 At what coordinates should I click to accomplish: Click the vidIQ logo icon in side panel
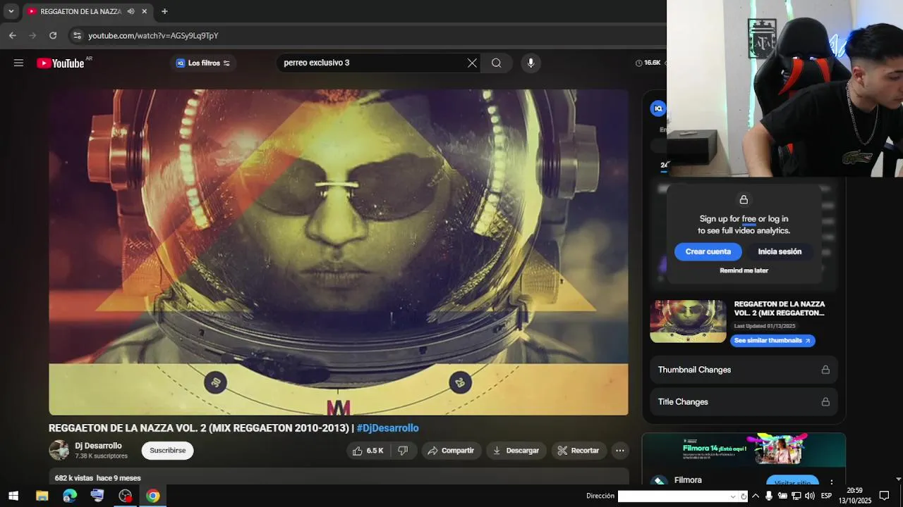[658, 108]
